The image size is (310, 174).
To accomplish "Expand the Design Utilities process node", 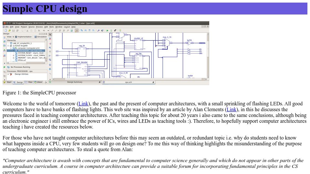I will (8, 74).
